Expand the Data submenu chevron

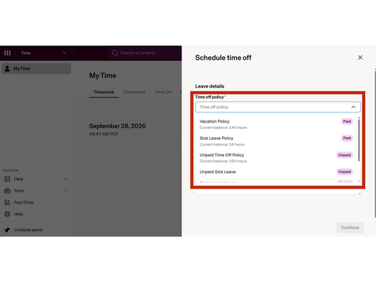65,179
